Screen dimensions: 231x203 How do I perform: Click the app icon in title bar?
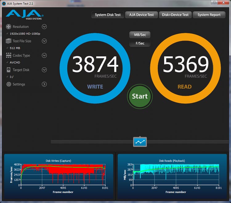coord(4,3)
